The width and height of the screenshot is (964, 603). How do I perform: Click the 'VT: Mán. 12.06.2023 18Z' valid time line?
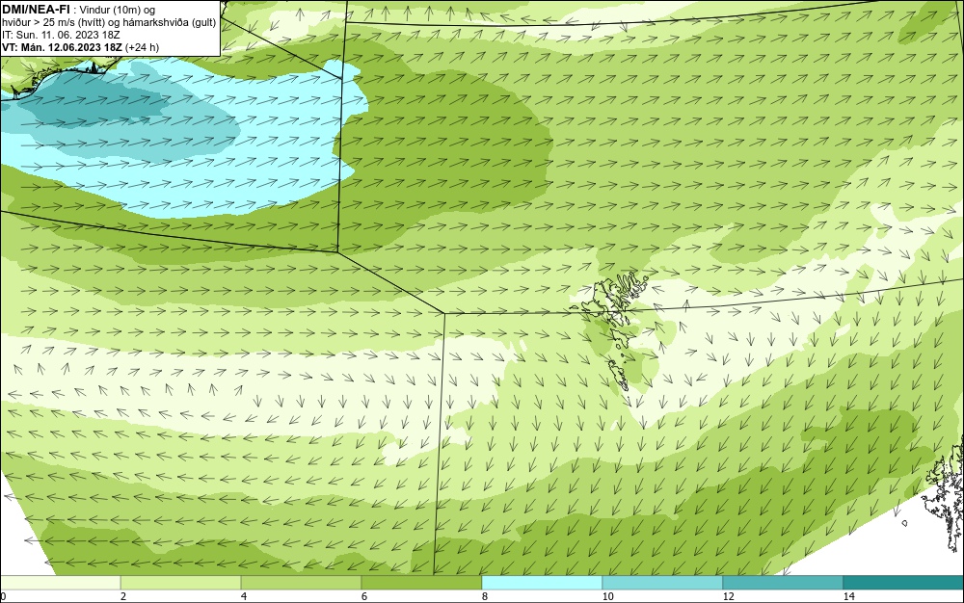click(x=81, y=47)
